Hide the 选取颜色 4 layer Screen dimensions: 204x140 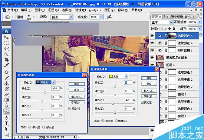tap(152, 43)
